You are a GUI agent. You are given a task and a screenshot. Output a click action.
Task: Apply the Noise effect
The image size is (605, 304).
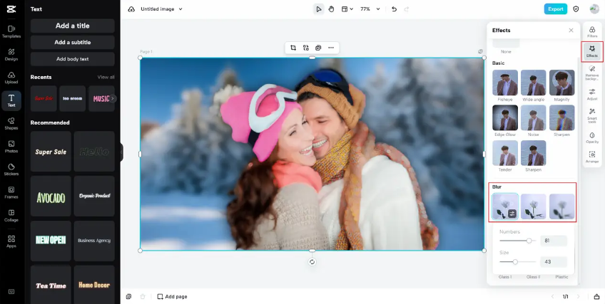533,117
